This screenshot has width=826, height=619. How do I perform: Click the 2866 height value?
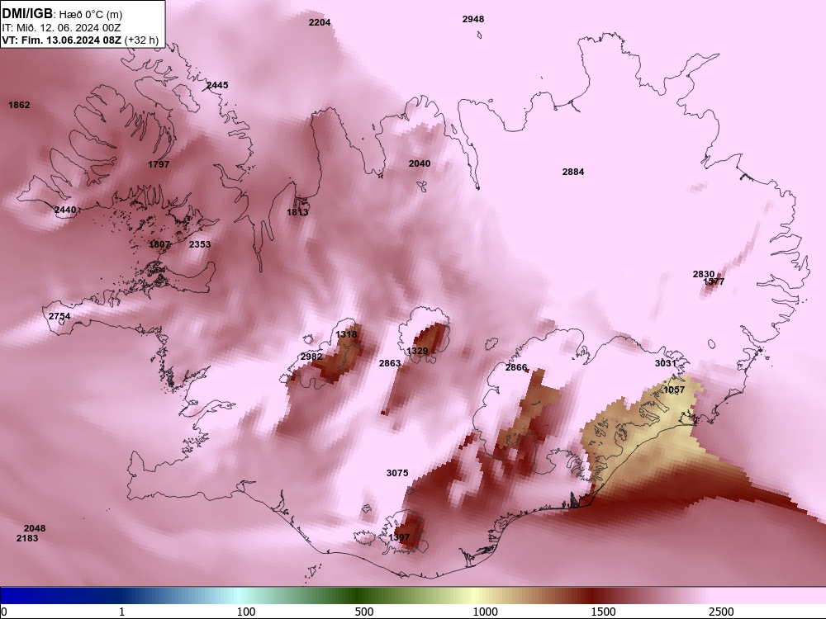(516, 367)
